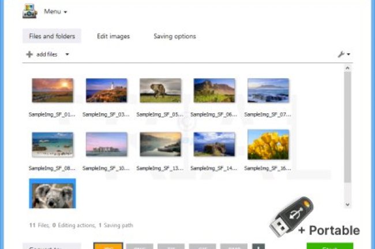Select the beach thumbnail SampleImg_SF_08
The height and width of the screenshot is (249, 375).
[52, 144]
